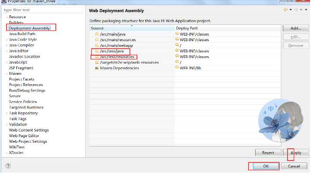Image resolution: width=311 pixels, height=175 pixels.
Task: Sort by the Deploy Path column header
Action: pyautogui.click(x=228, y=28)
